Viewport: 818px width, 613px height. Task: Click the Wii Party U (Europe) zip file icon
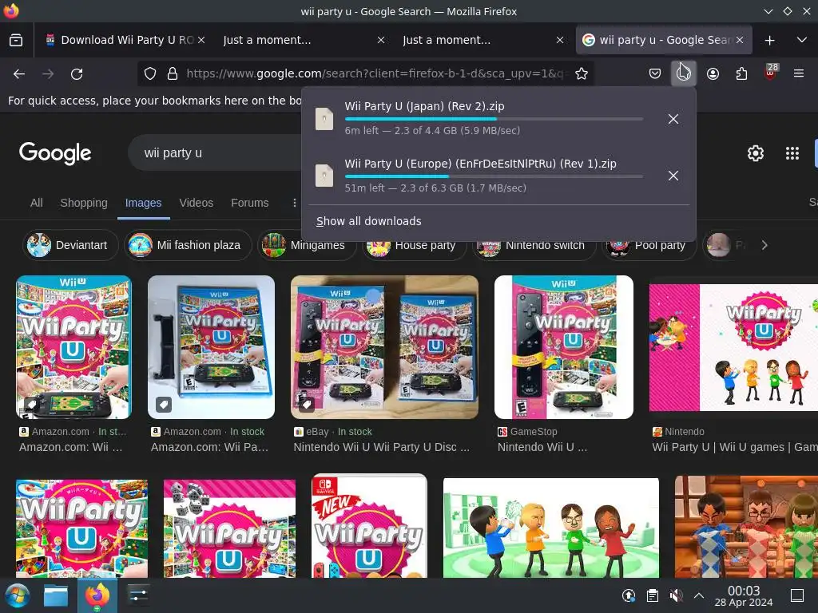point(324,176)
